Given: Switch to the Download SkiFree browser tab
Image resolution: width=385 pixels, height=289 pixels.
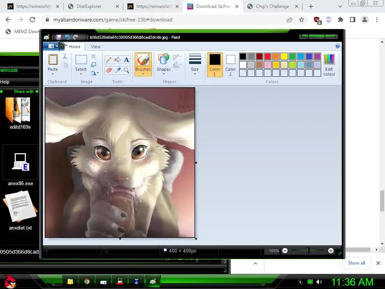Looking at the screenshot, I should coord(213,6).
